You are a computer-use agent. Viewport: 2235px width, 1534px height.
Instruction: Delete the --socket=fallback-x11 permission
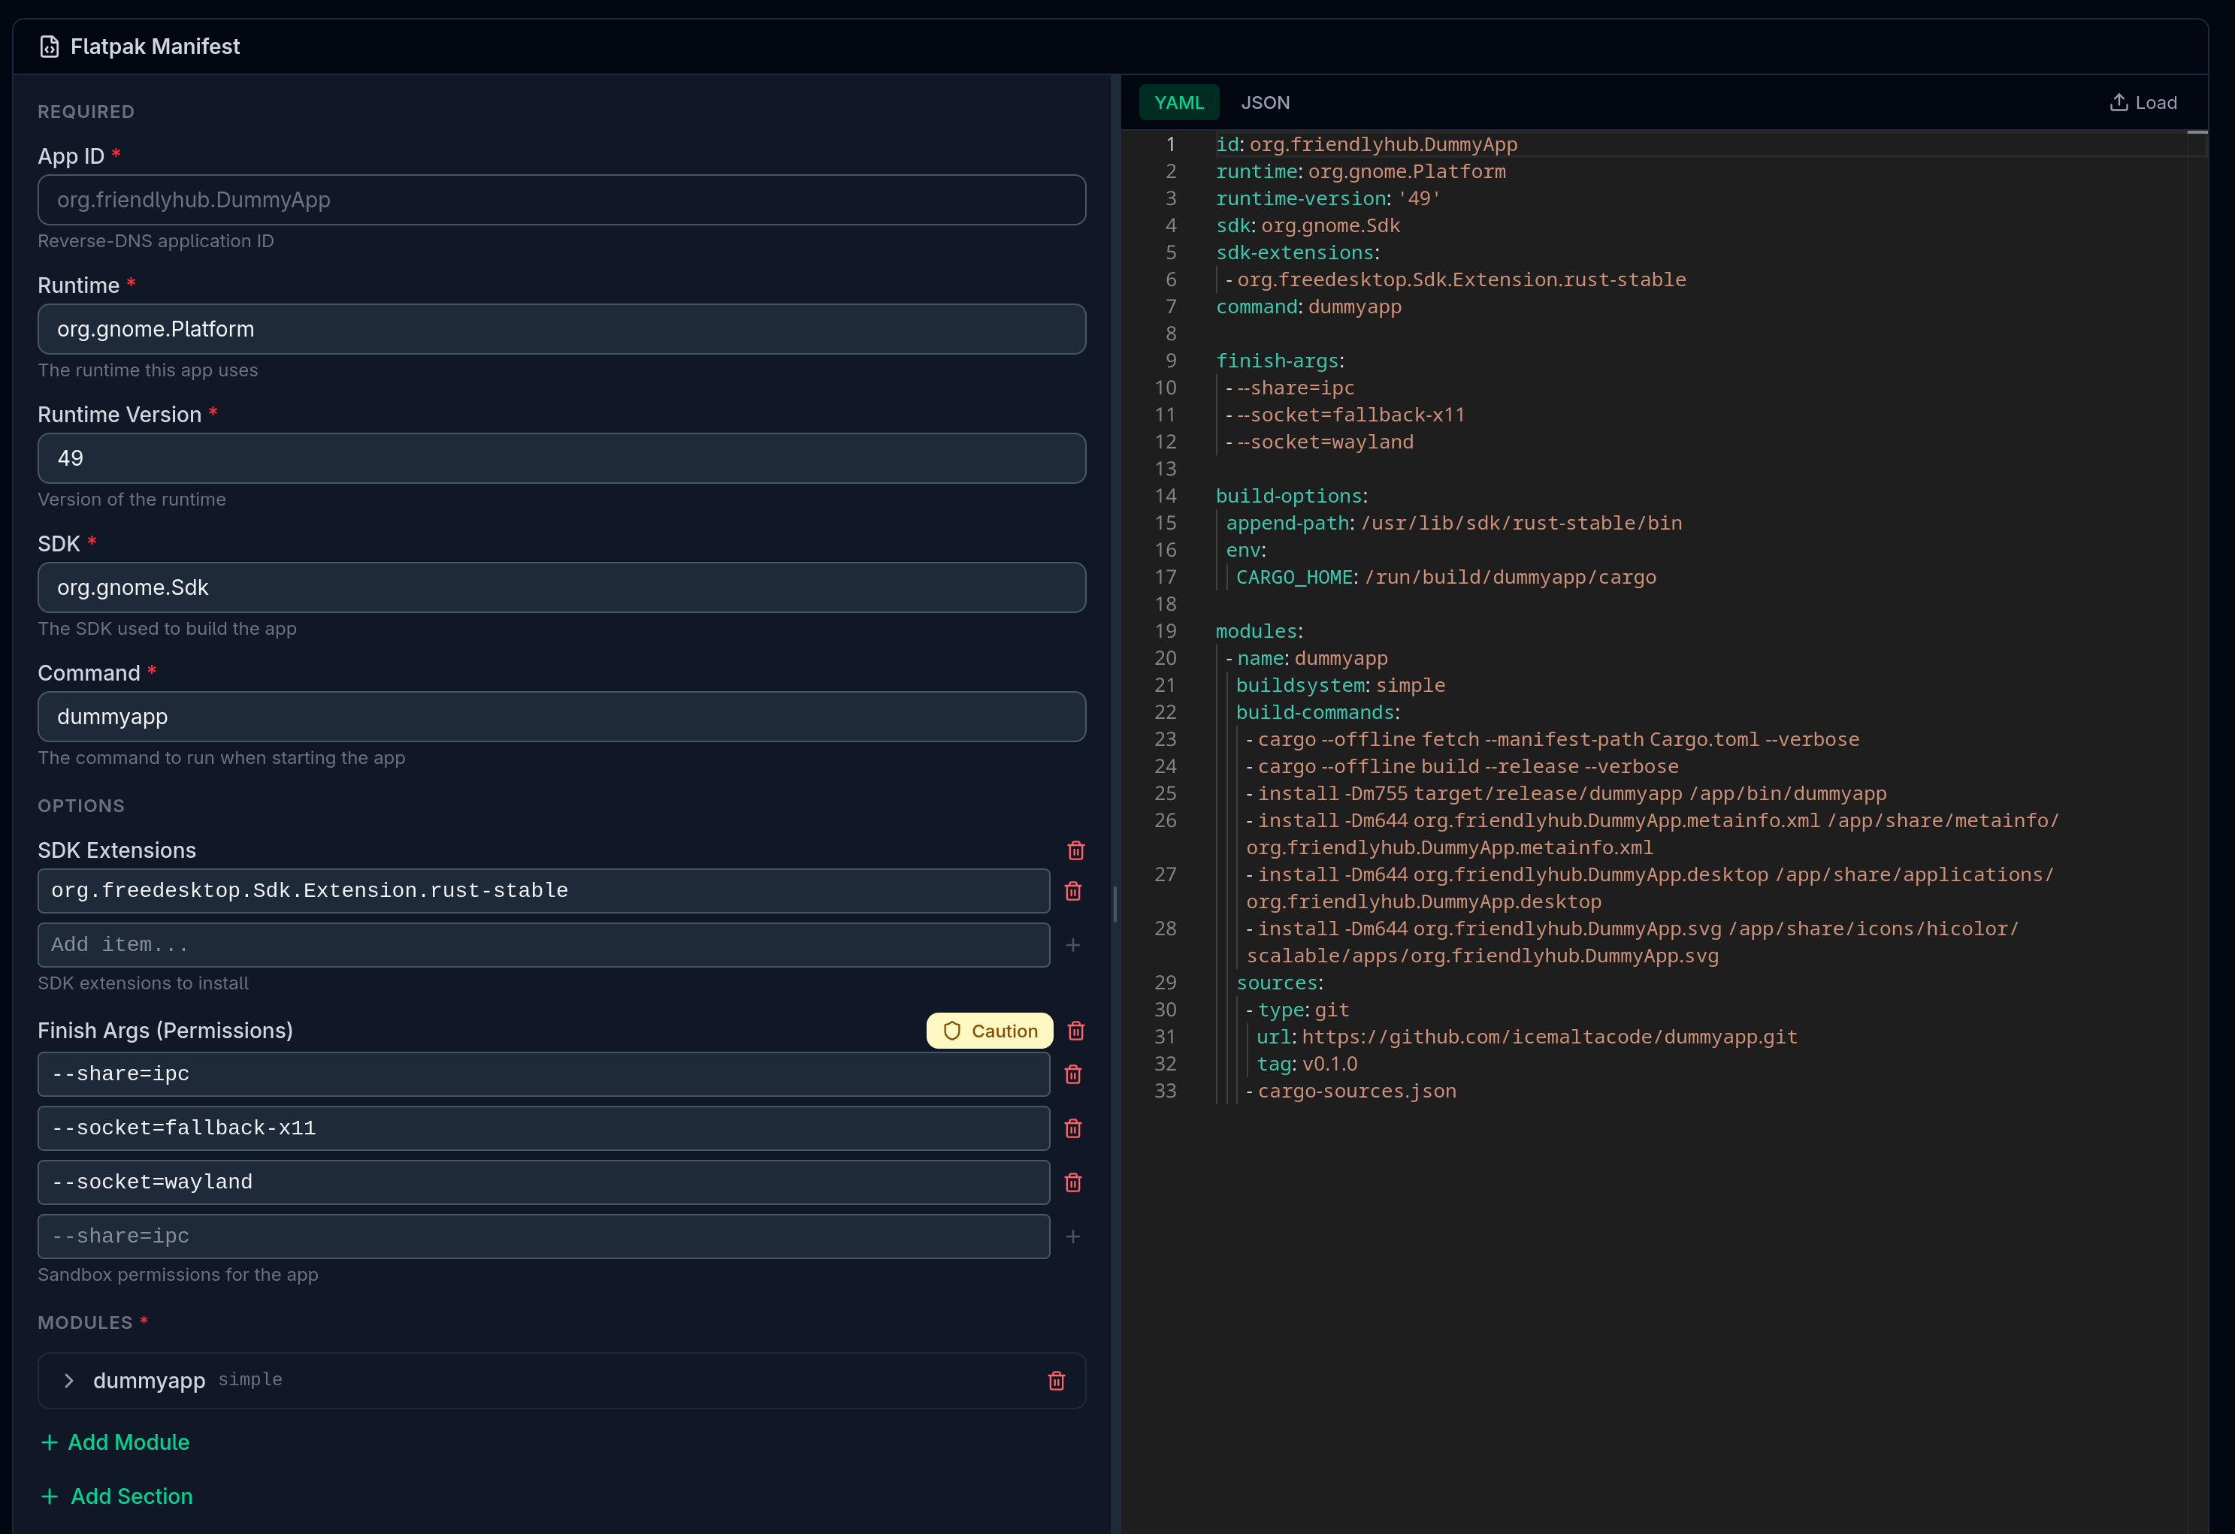(1074, 1128)
